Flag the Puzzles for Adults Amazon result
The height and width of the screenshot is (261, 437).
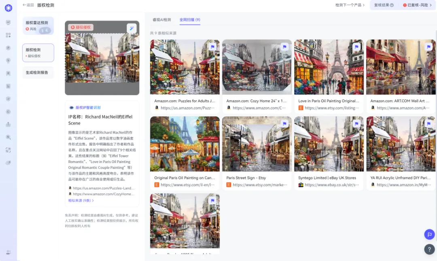(x=213, y=47)
